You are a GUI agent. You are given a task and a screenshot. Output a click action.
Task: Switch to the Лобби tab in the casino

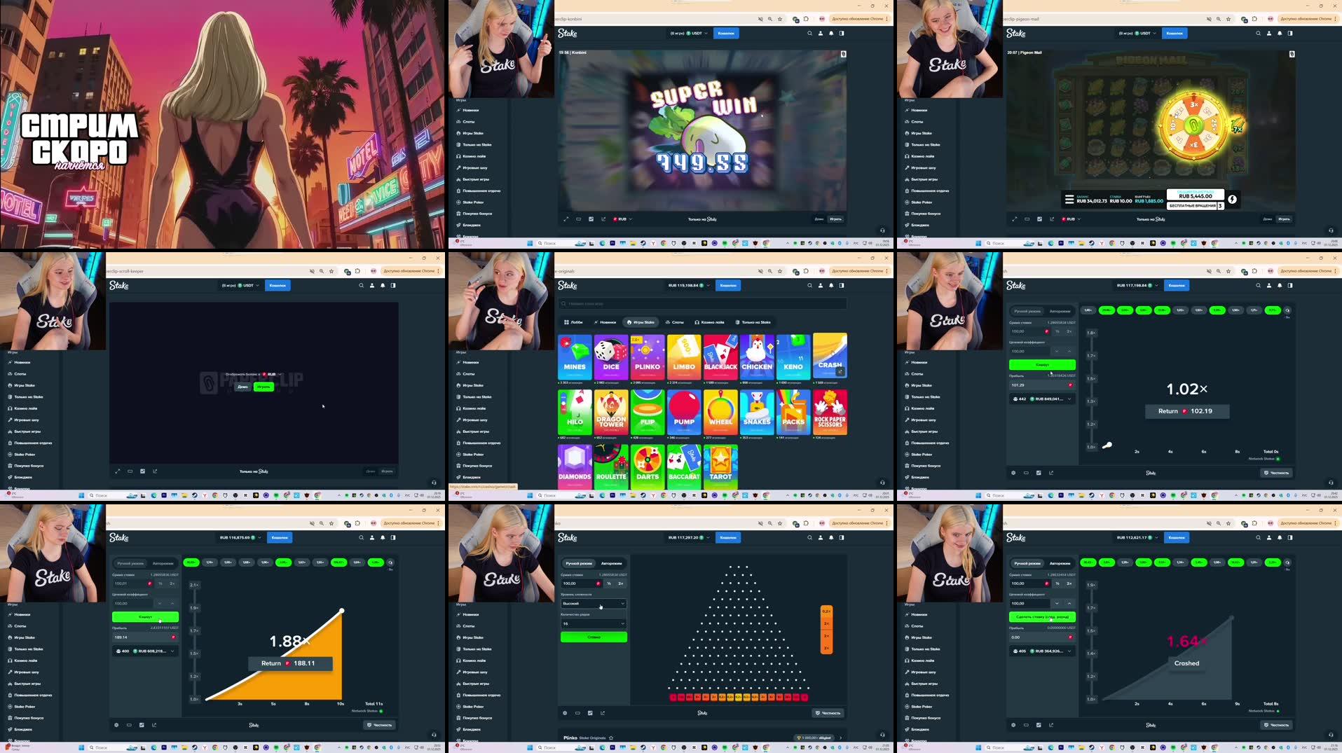575,322
